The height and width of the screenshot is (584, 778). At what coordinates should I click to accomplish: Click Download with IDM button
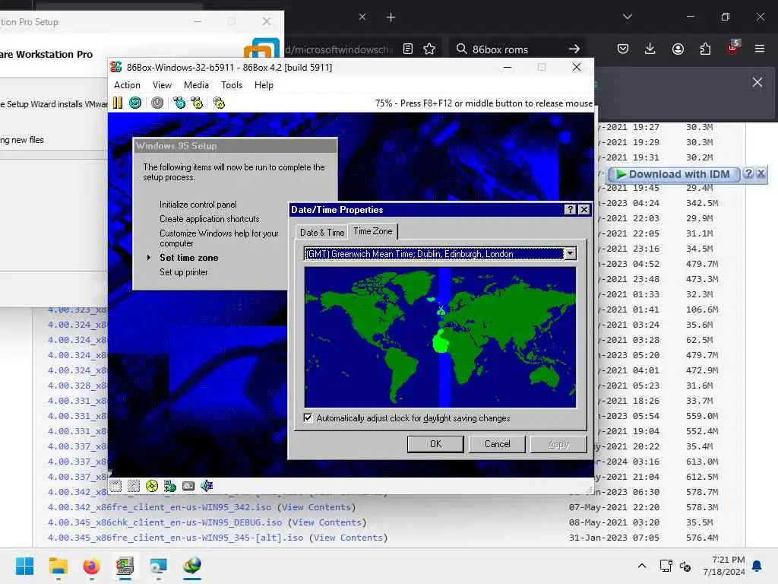coord(674,174)
